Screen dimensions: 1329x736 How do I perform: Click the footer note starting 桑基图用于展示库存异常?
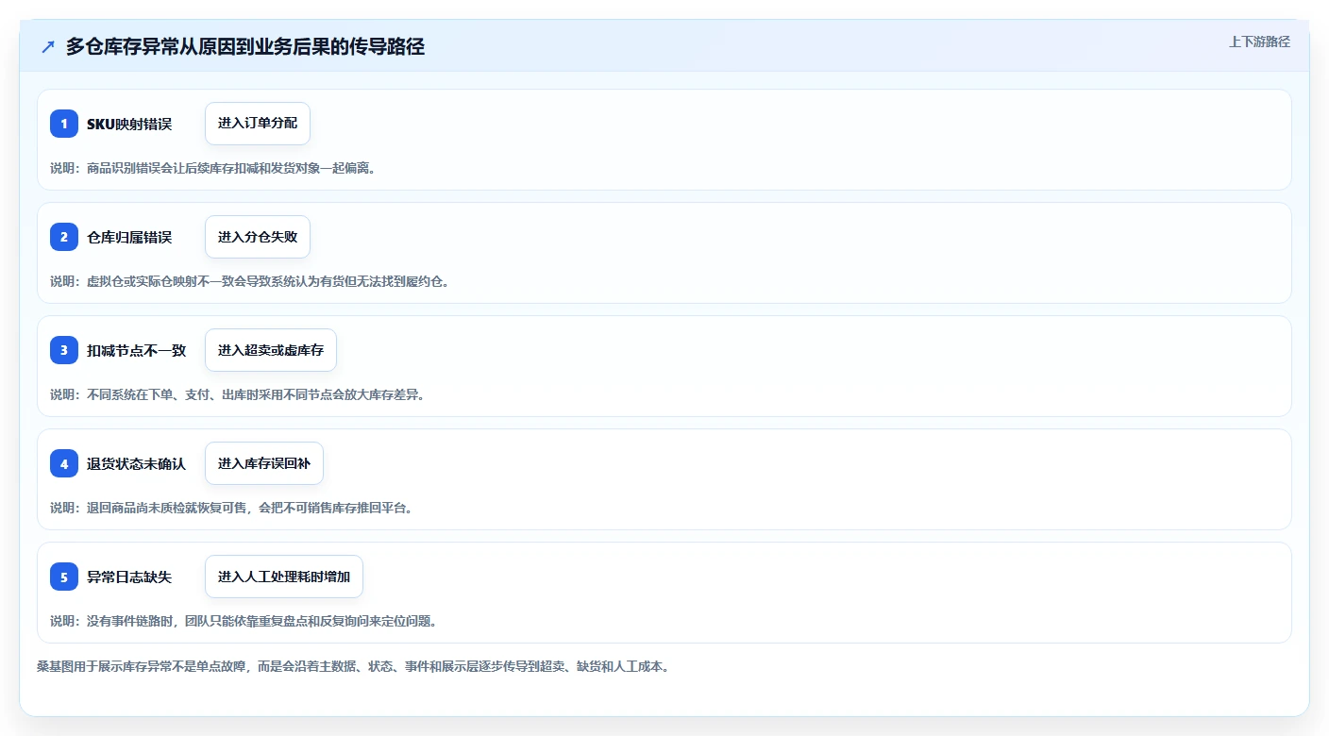tap(353, 666)
